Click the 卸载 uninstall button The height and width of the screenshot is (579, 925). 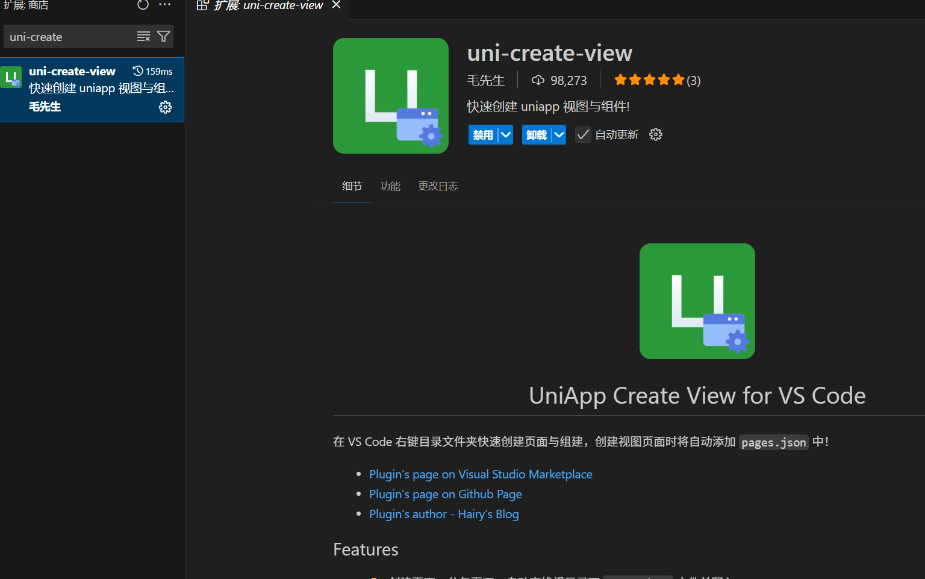[536, 135]
